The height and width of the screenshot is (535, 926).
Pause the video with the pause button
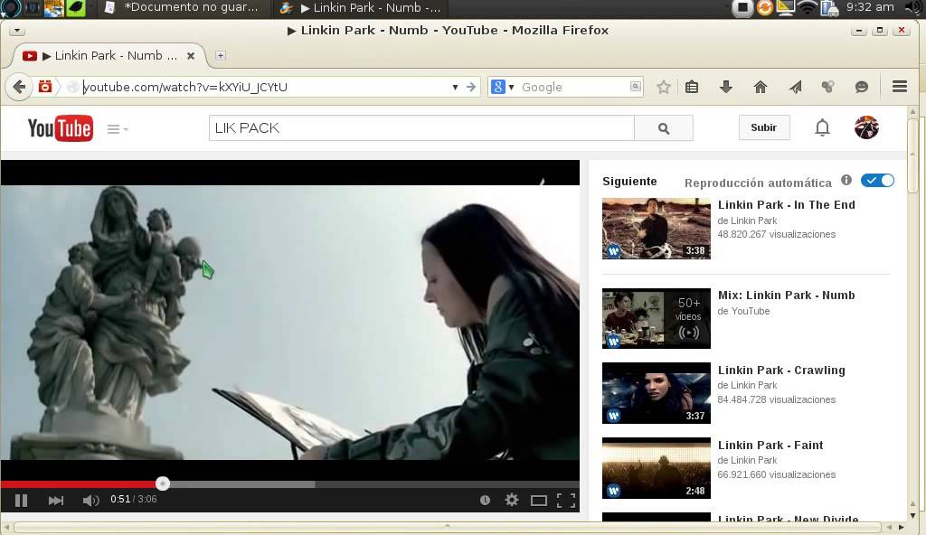(22, 500)
